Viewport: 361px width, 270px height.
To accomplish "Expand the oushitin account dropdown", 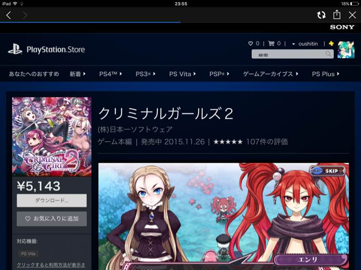I will tap(305, 44).
